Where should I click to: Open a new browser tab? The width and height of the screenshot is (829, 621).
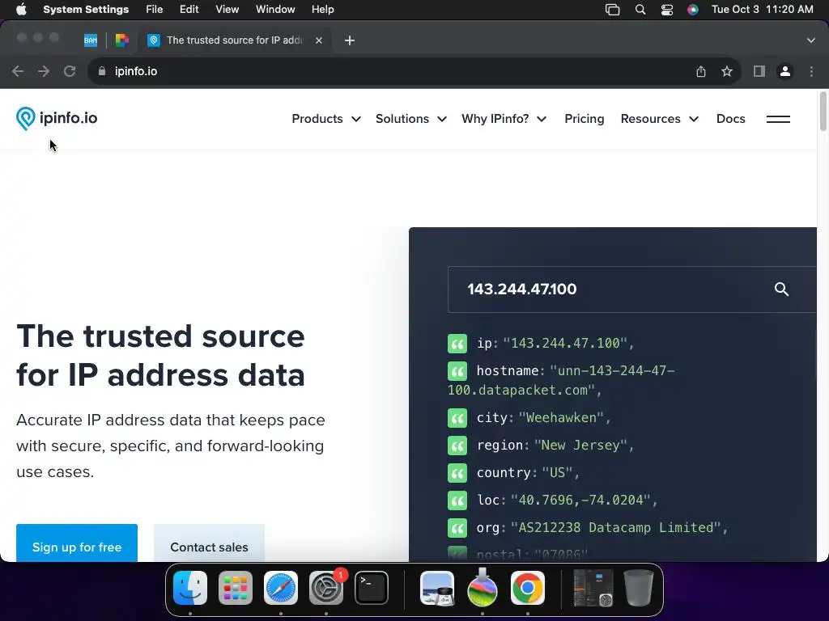pos(350,40)
